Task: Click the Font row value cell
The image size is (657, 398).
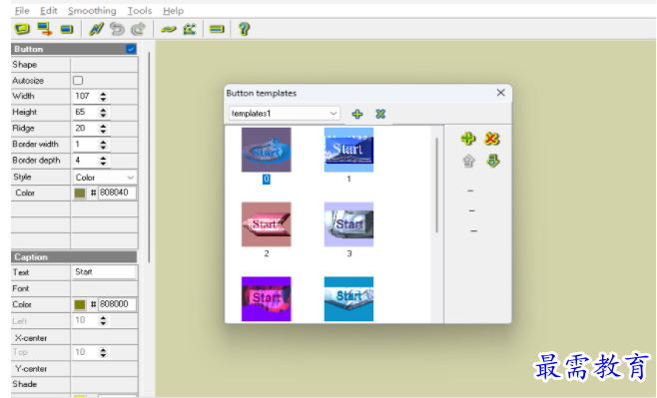Action: click(104, 288)
